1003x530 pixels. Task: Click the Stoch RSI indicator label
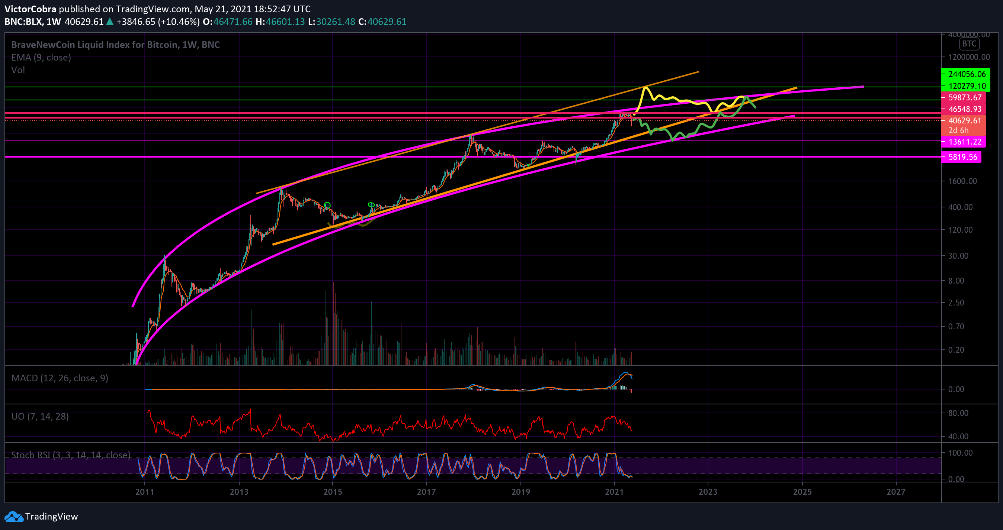point(71,455)
